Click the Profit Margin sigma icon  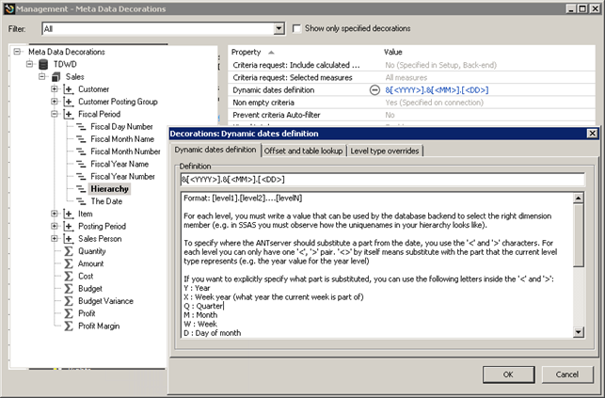pyautogui.click(x=69, y=326)
